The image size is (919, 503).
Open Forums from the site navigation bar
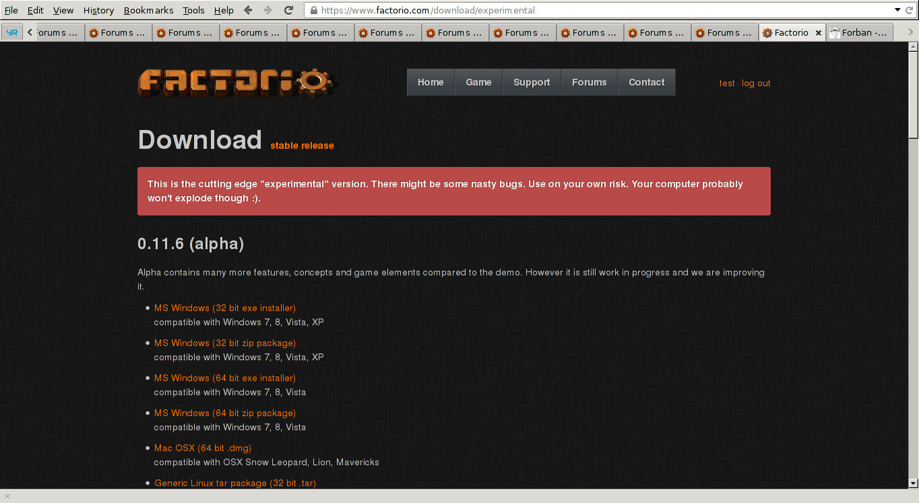tap(589, 82)
